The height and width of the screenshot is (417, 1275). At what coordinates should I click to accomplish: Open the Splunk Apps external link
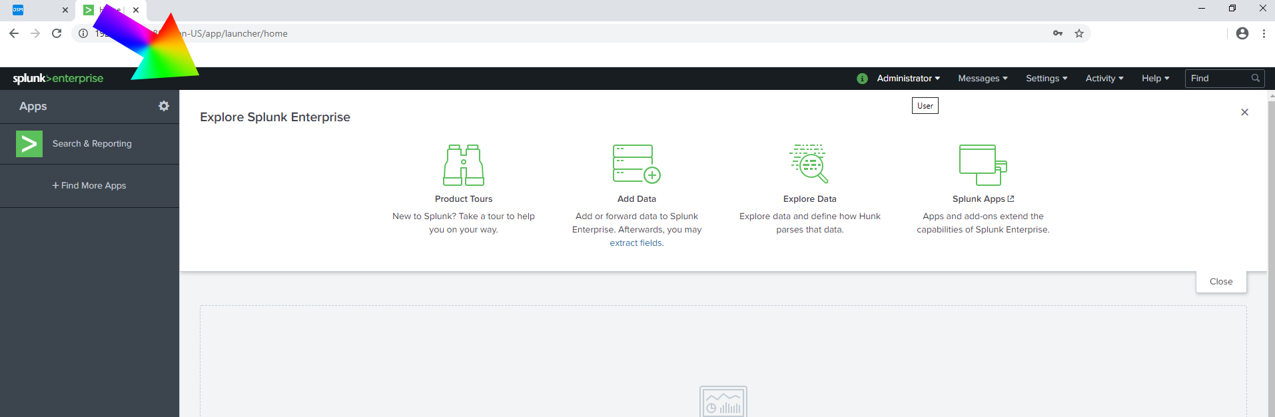(983, 199)
